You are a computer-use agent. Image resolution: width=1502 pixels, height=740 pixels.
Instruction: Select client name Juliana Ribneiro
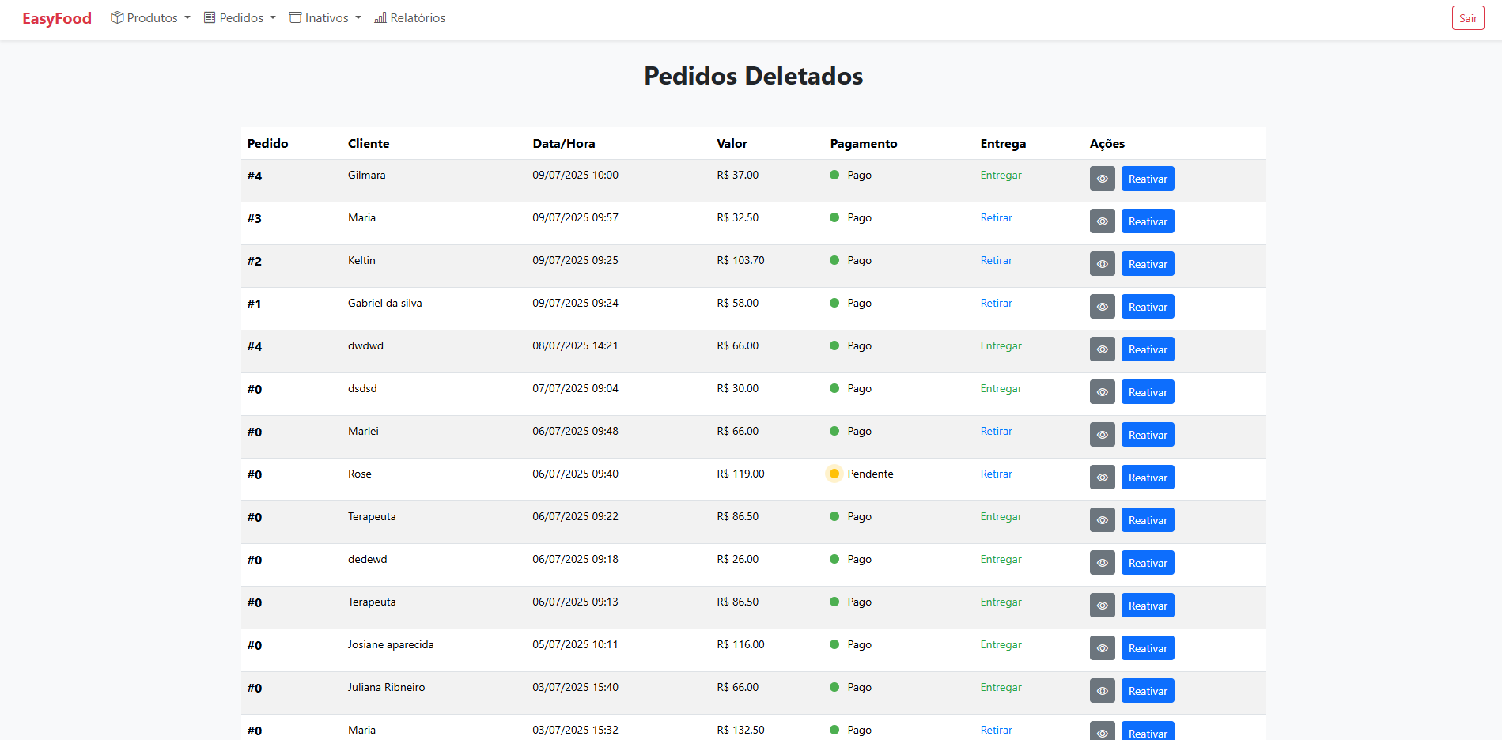386,687
